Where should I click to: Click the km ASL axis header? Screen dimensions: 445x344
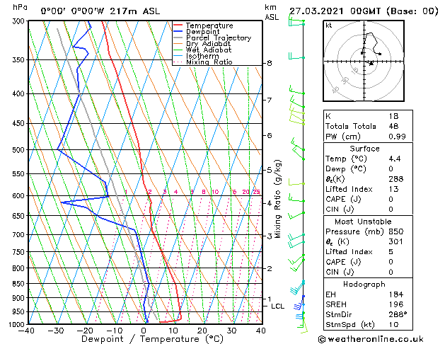[x=272, y=12]
